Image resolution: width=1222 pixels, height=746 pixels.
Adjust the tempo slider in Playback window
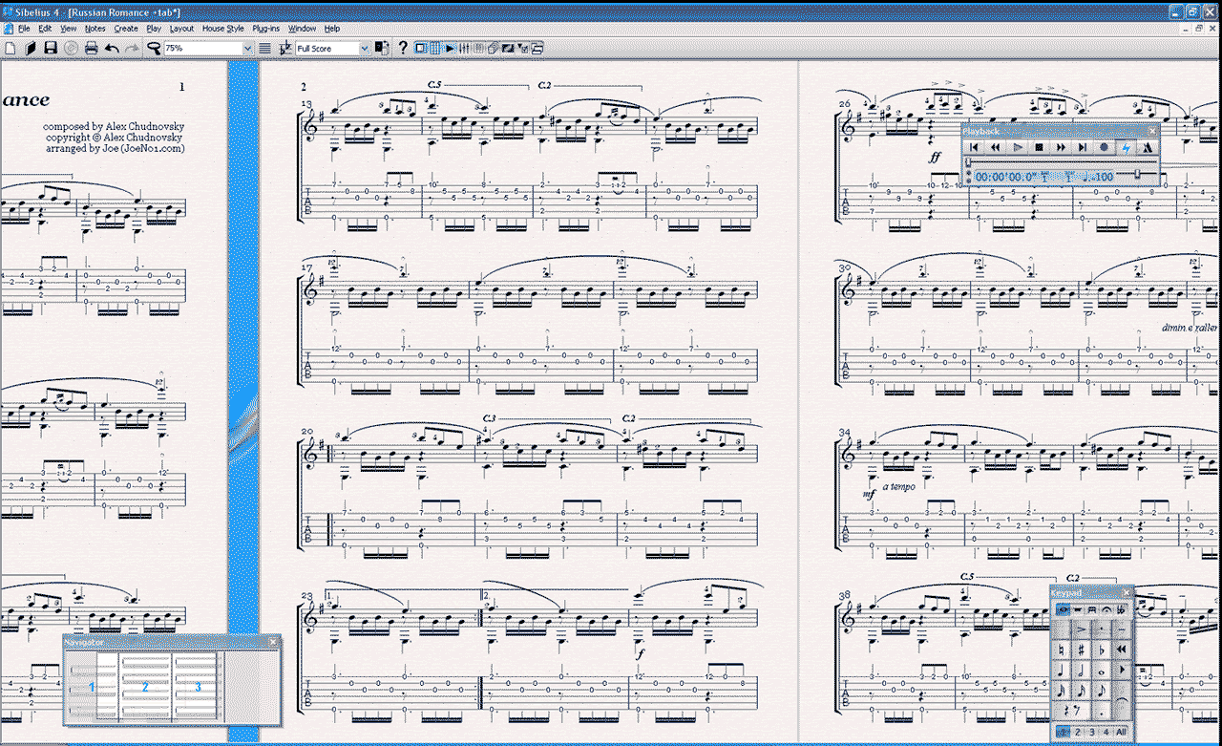point(1137,174)
